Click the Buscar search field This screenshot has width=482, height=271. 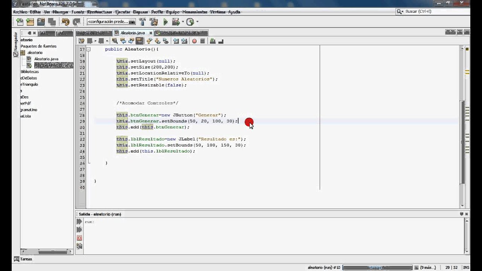point(432,12)
